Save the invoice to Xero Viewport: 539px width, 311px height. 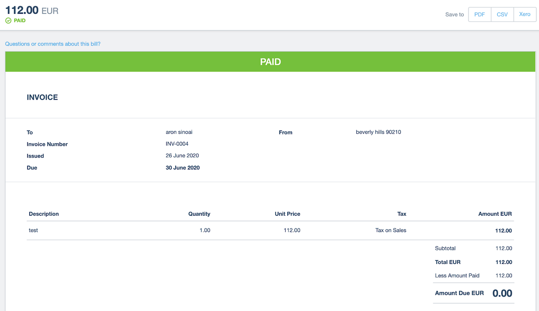click(525, 14)
